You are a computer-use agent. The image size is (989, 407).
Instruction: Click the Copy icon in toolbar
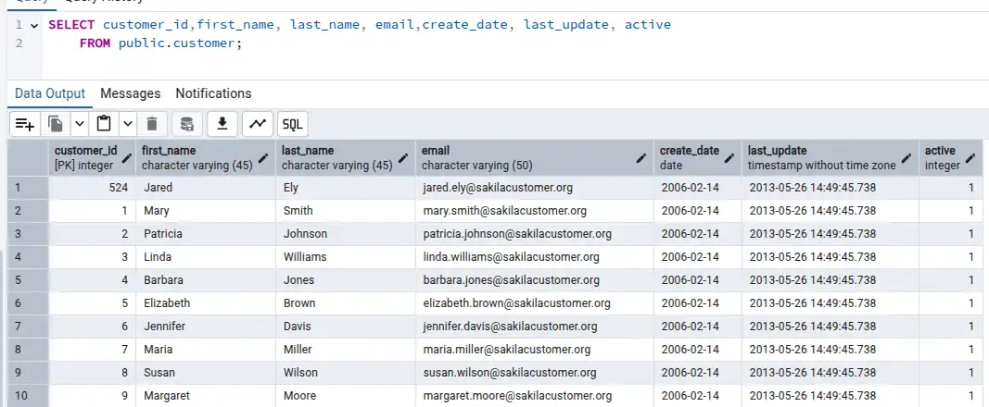56,124
